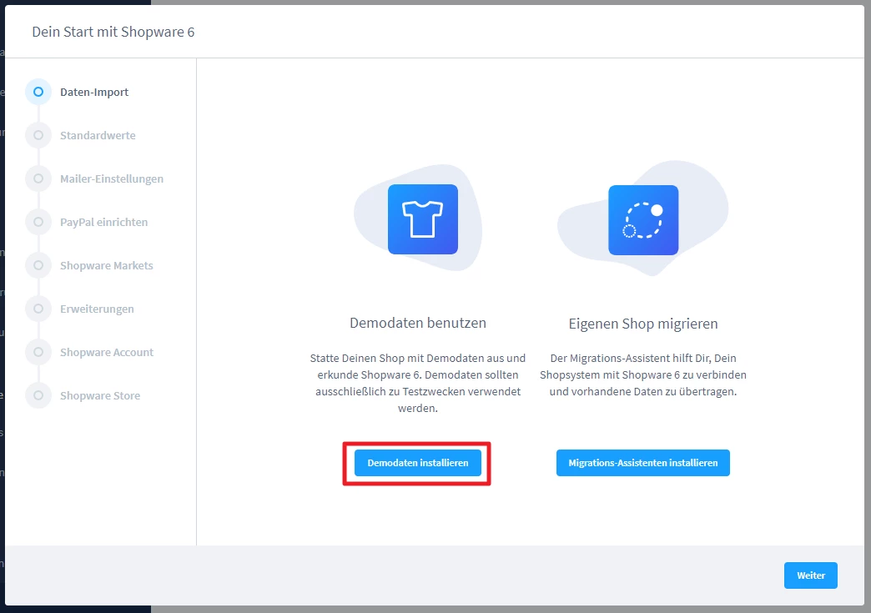Click the migration dashed-circle icon
Viewport: 871px width, 613px height.
coord(642,220)
